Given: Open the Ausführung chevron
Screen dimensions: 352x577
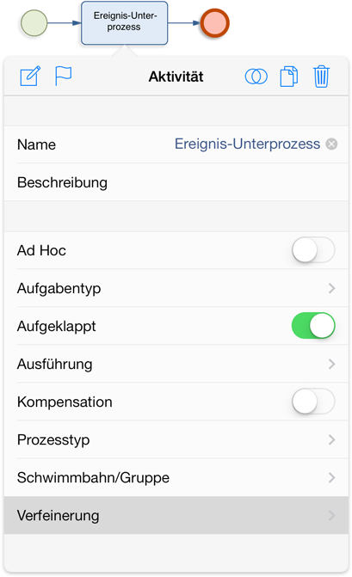Looking at the screenshot, I should tap(331, 364).
